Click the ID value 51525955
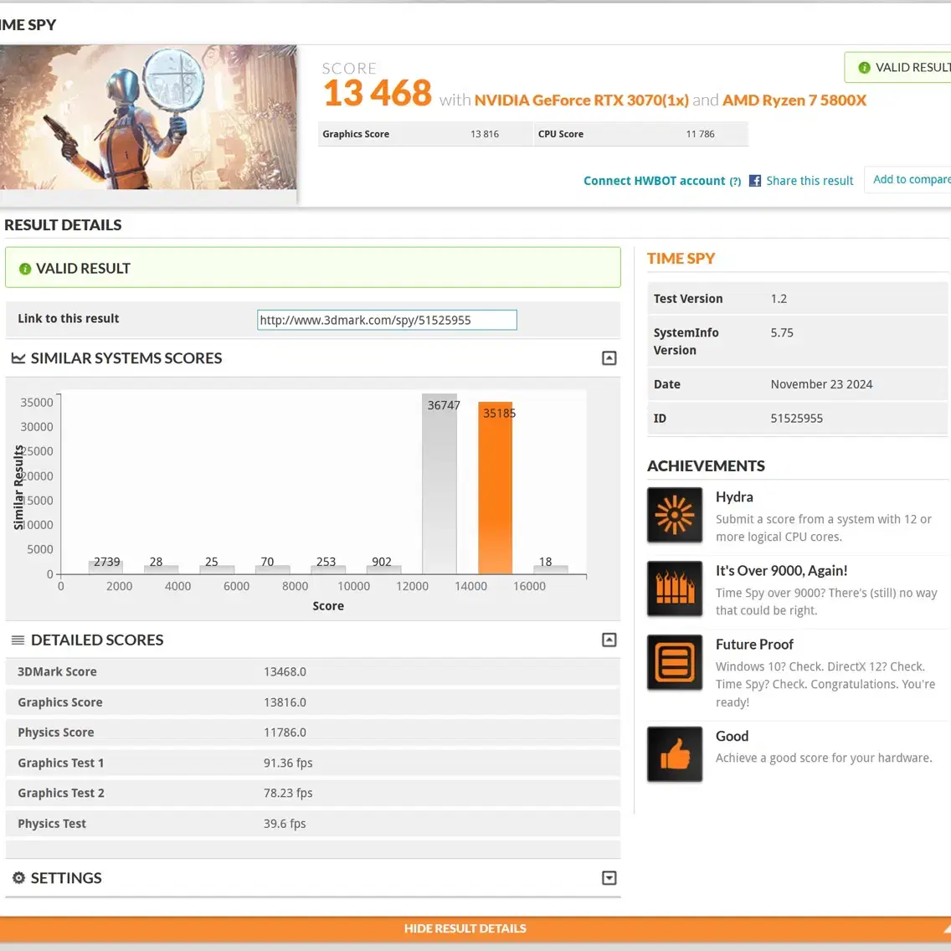 coord(796,419)
